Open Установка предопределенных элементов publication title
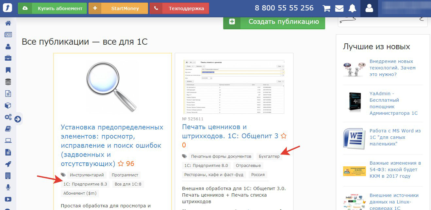The width and height of the screenshot is (431, 210). [112, 145]
